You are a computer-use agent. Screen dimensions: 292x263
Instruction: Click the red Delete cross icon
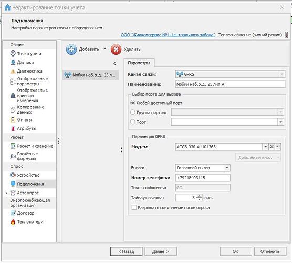(116, 49)
